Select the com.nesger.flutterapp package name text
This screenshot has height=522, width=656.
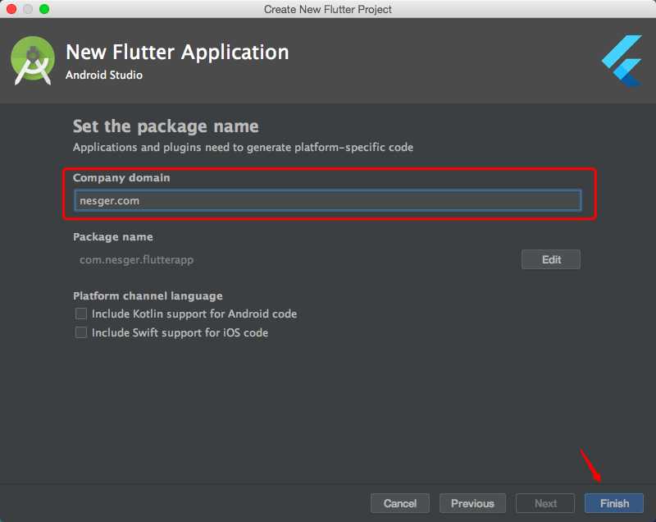pyautogui.click(x=136, y=259)
